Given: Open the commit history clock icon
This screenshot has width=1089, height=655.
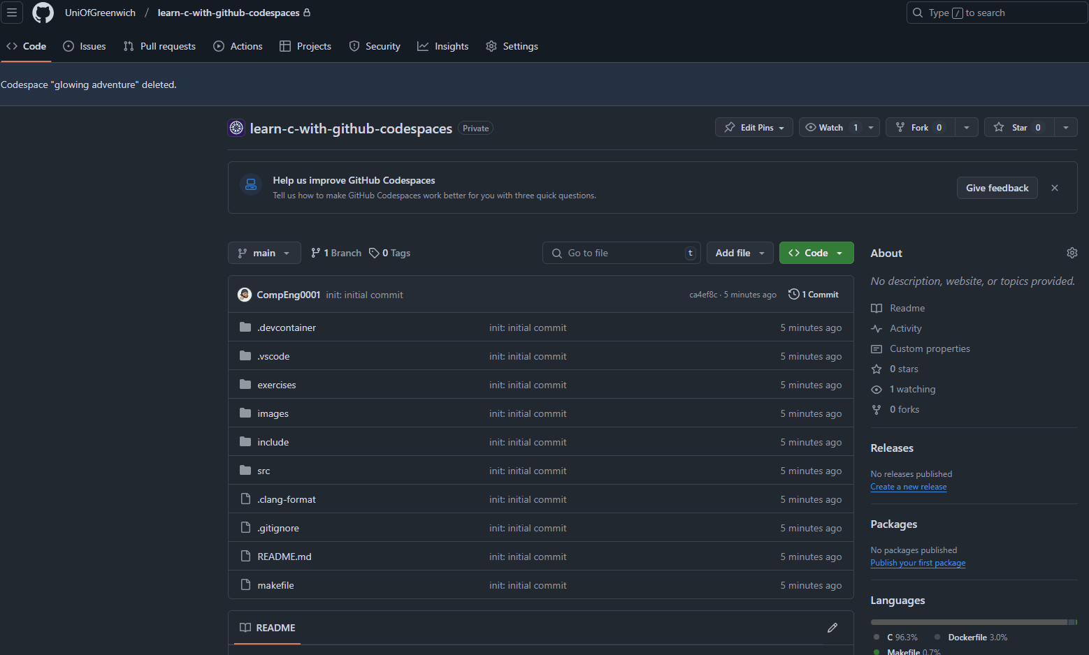Looking at the screenshot, I should (793, 295).
